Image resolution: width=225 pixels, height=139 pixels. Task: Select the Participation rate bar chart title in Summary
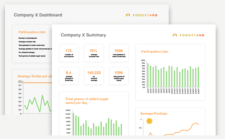154,52
